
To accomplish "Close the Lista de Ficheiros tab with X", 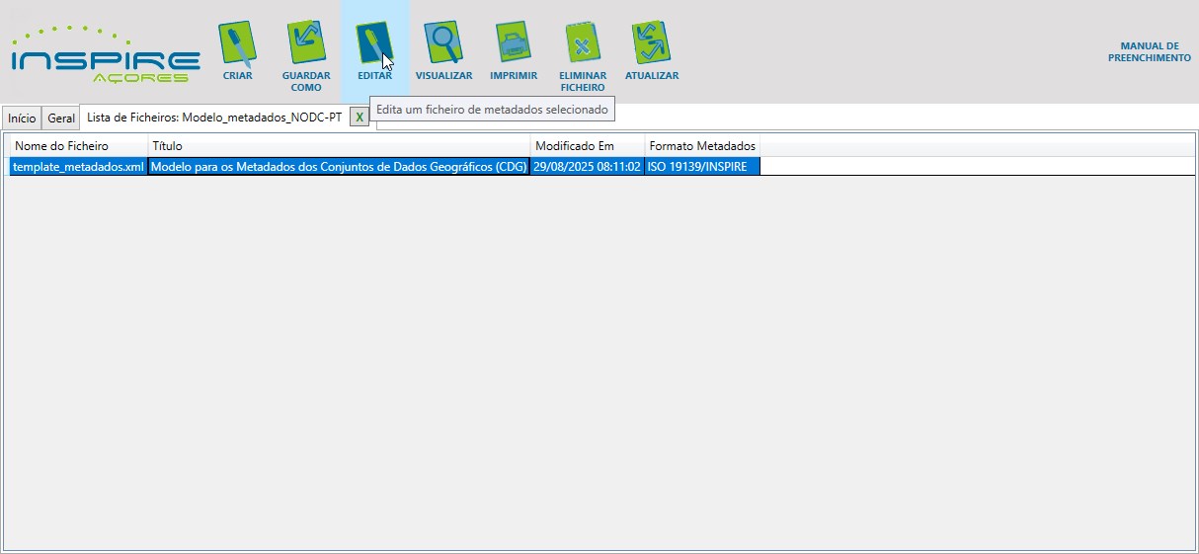I will click(360, 118).
